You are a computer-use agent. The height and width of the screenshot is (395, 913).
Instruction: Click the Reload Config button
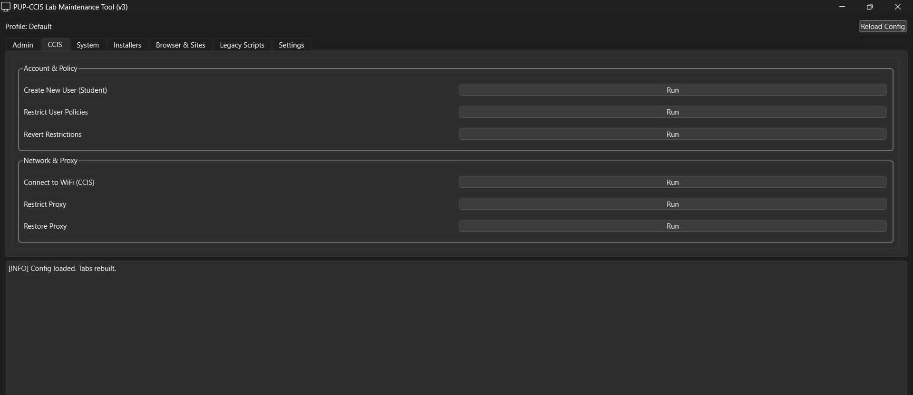(x=883, y=27)
